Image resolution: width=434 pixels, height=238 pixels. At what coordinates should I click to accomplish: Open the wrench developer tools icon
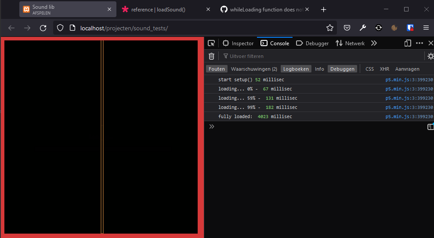[x=362, y=28]
